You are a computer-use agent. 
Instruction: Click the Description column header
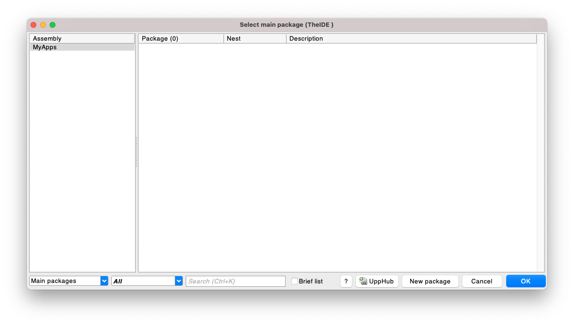click(411, 39)
